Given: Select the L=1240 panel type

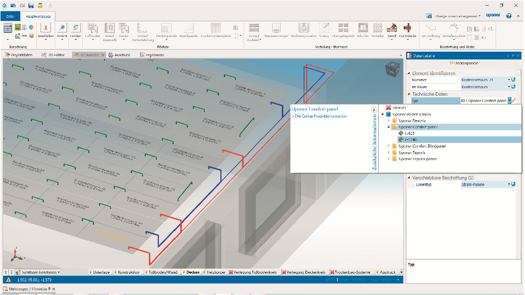Looking at the screenshot, I should click(x=410, y=139).
